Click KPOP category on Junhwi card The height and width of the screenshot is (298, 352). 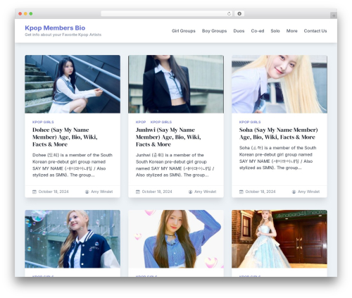pos(141,122)
